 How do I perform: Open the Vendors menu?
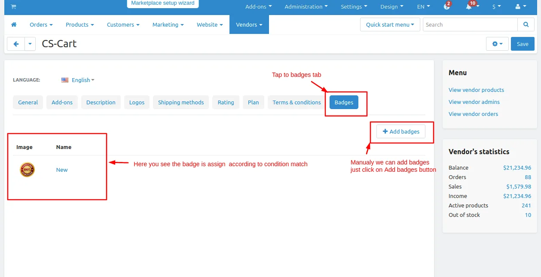click(x=249, y=25)
